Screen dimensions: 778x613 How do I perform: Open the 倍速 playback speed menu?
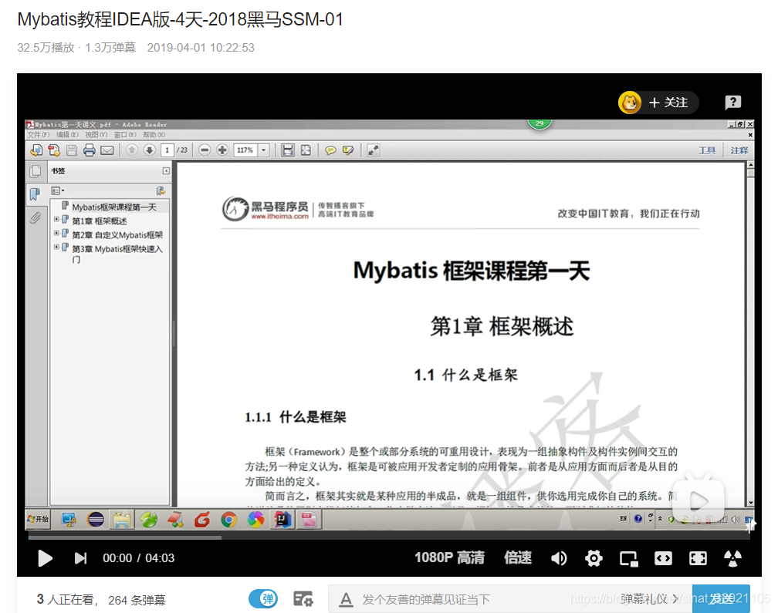coord(518,557)
